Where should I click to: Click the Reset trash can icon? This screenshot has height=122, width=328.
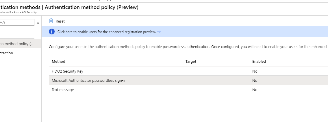point(51,21)
